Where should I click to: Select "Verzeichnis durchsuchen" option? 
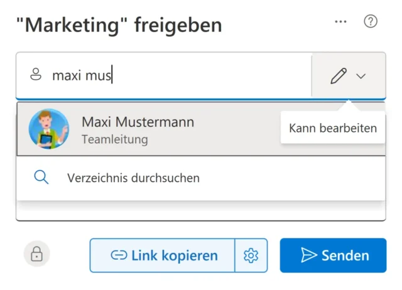[x=133, y=178]
